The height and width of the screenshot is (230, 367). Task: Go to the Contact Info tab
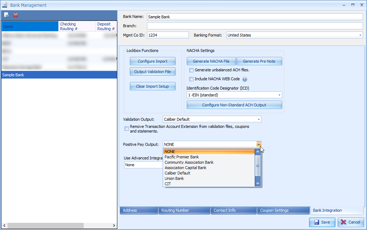point(234,210)
